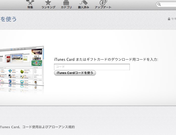176x135 pixels.
Task: Open the カテゴリ categories icon
Action: click(66, 3)
